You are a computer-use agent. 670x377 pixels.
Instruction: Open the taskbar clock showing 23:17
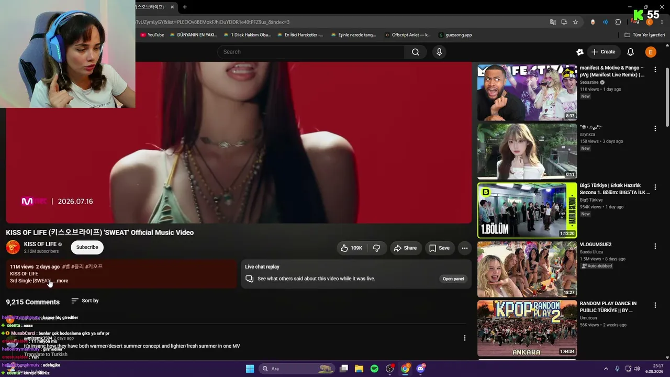pos(654,369)
